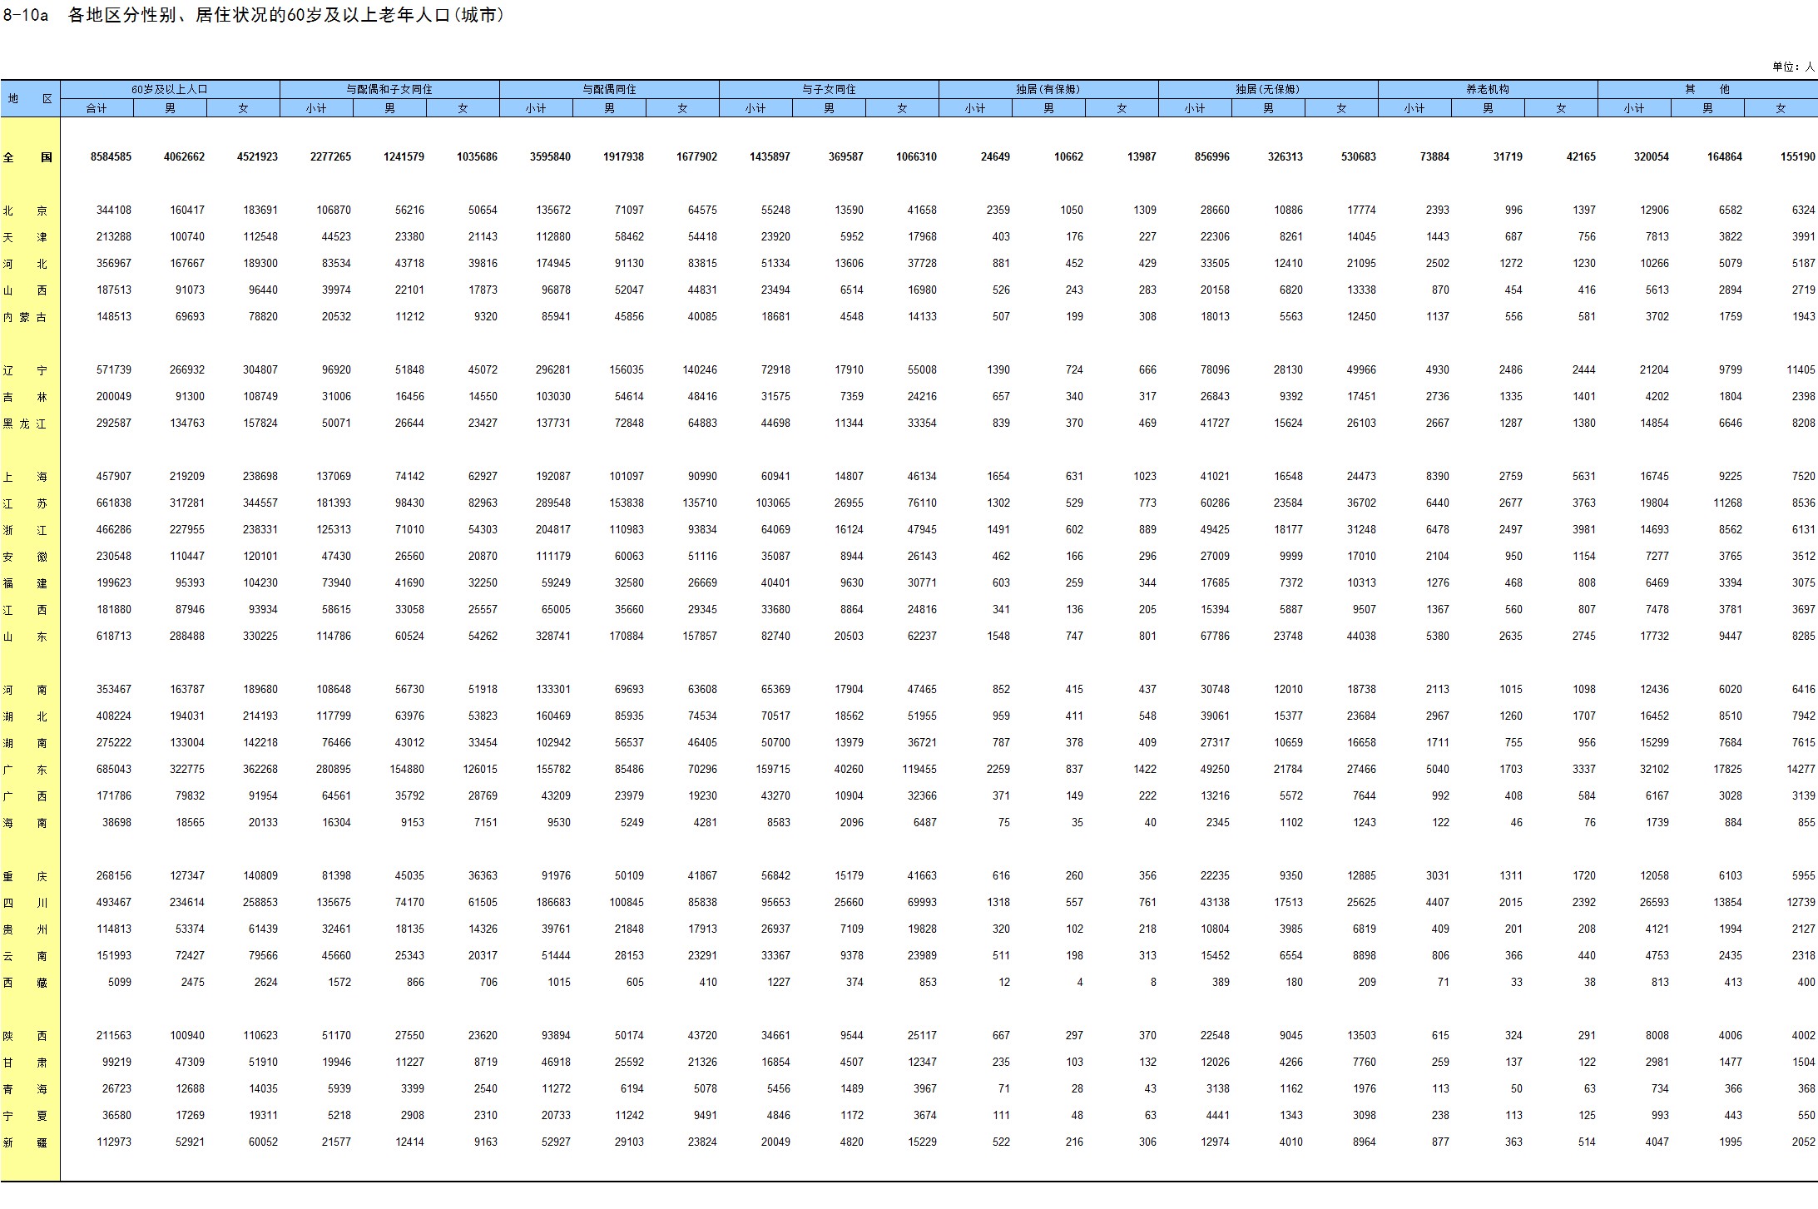Select the 内蒙古 row label

click(25, 317)
